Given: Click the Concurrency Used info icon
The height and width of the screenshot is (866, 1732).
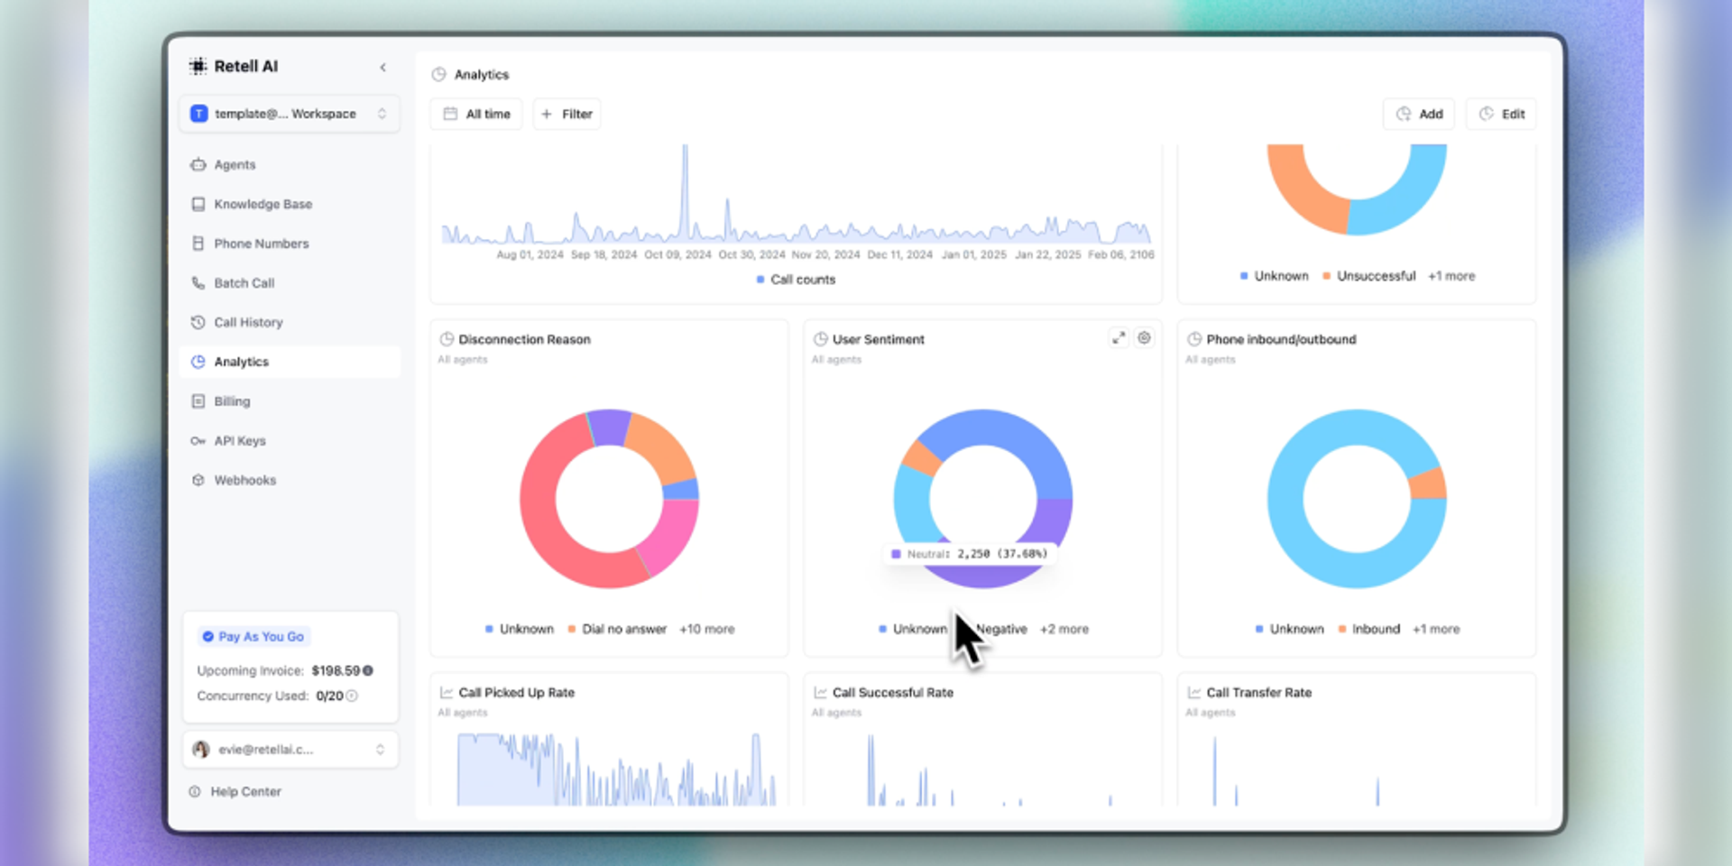Looking at the screenshot, I should [x=352, y=696].
